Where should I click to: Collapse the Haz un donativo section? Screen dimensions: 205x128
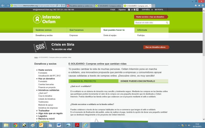coord(37,79)
